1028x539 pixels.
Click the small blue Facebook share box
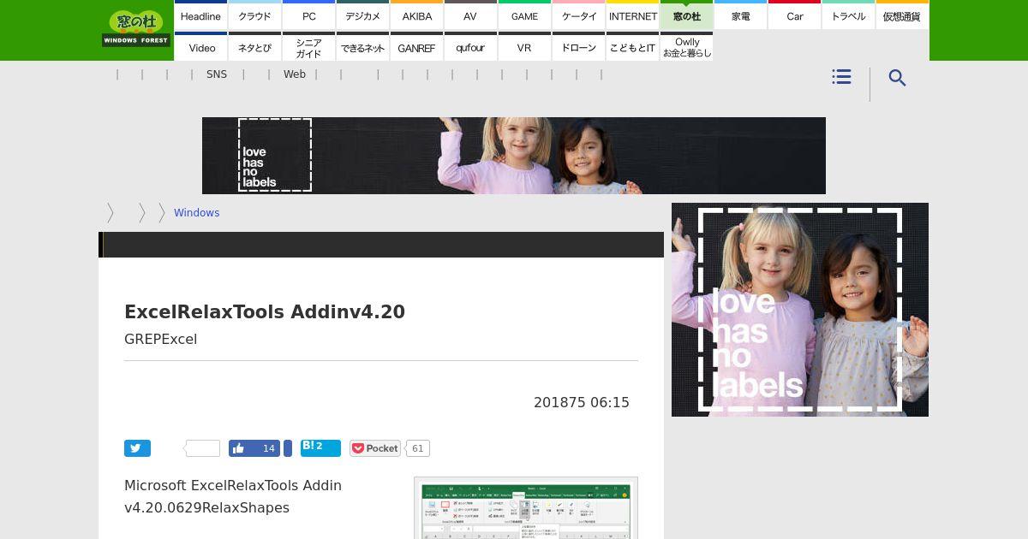(288, 448)
